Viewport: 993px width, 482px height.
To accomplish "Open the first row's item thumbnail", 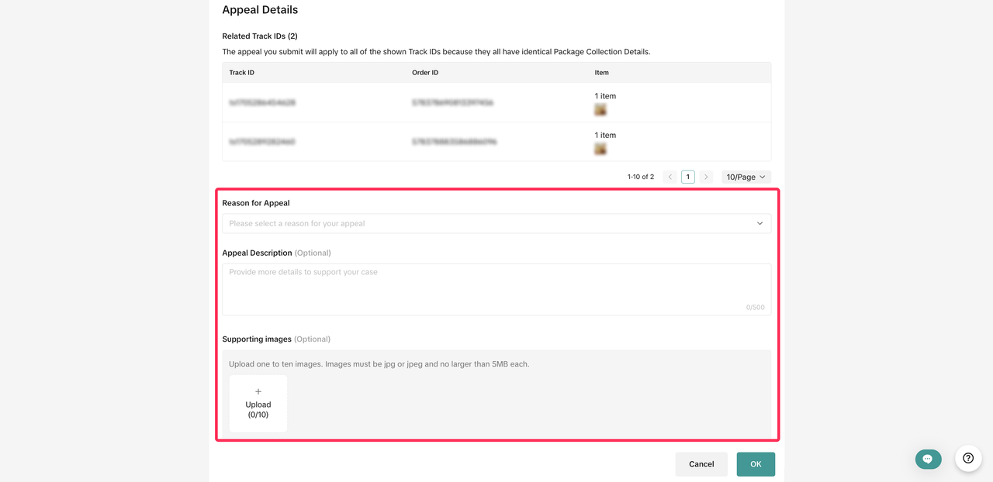I will point(600,110).
